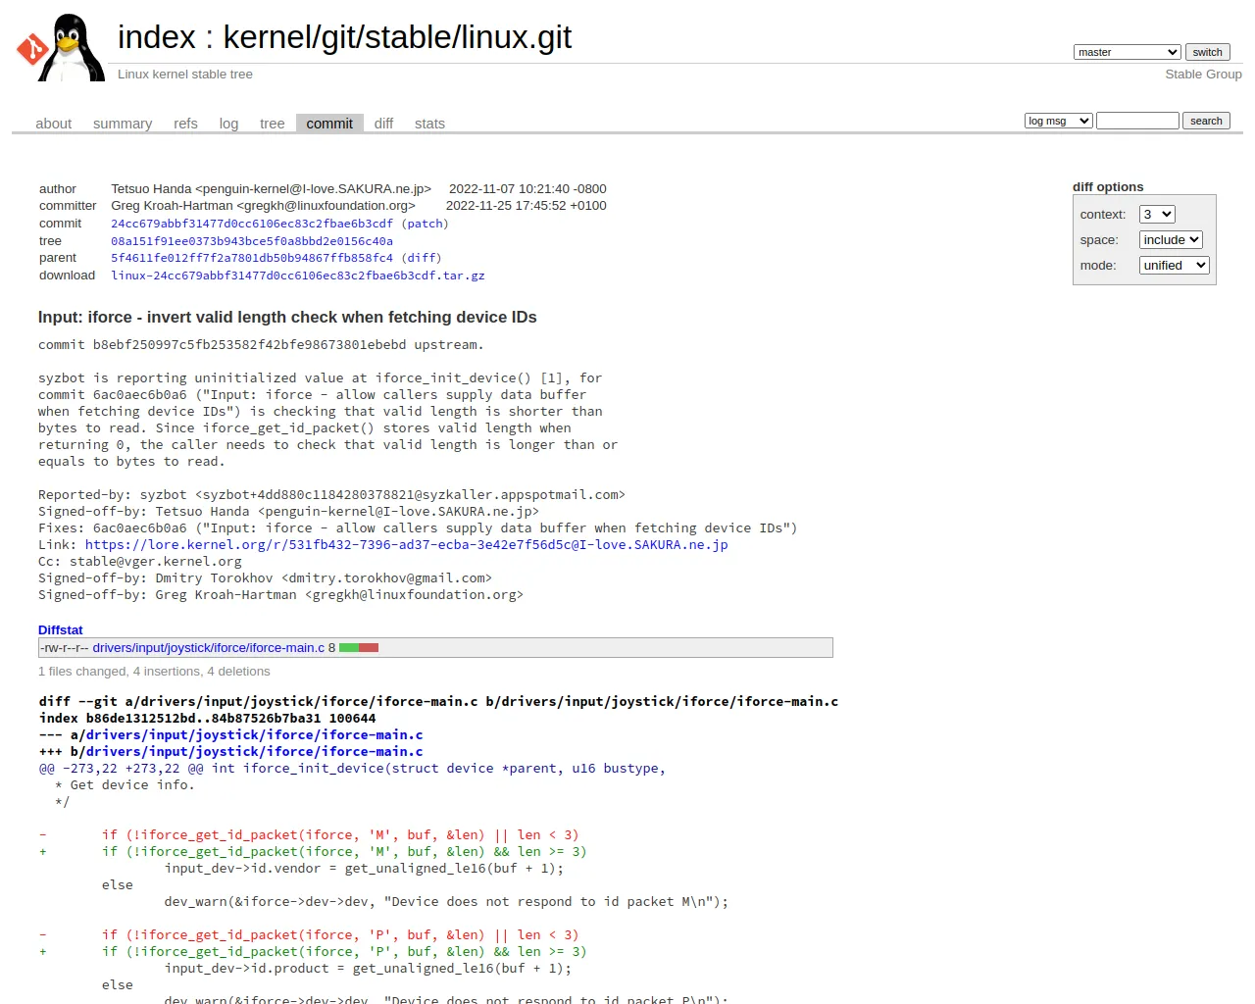The image size is (1255, 1004).
Task: Go to the refs tab
Action: coord(185,124)
